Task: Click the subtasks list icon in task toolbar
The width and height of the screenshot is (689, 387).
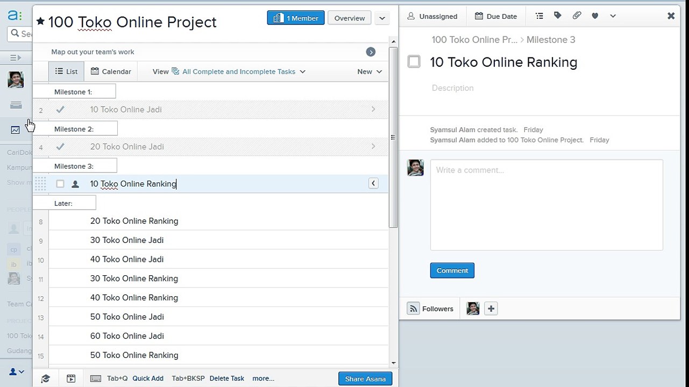Action: coord(539,16)
